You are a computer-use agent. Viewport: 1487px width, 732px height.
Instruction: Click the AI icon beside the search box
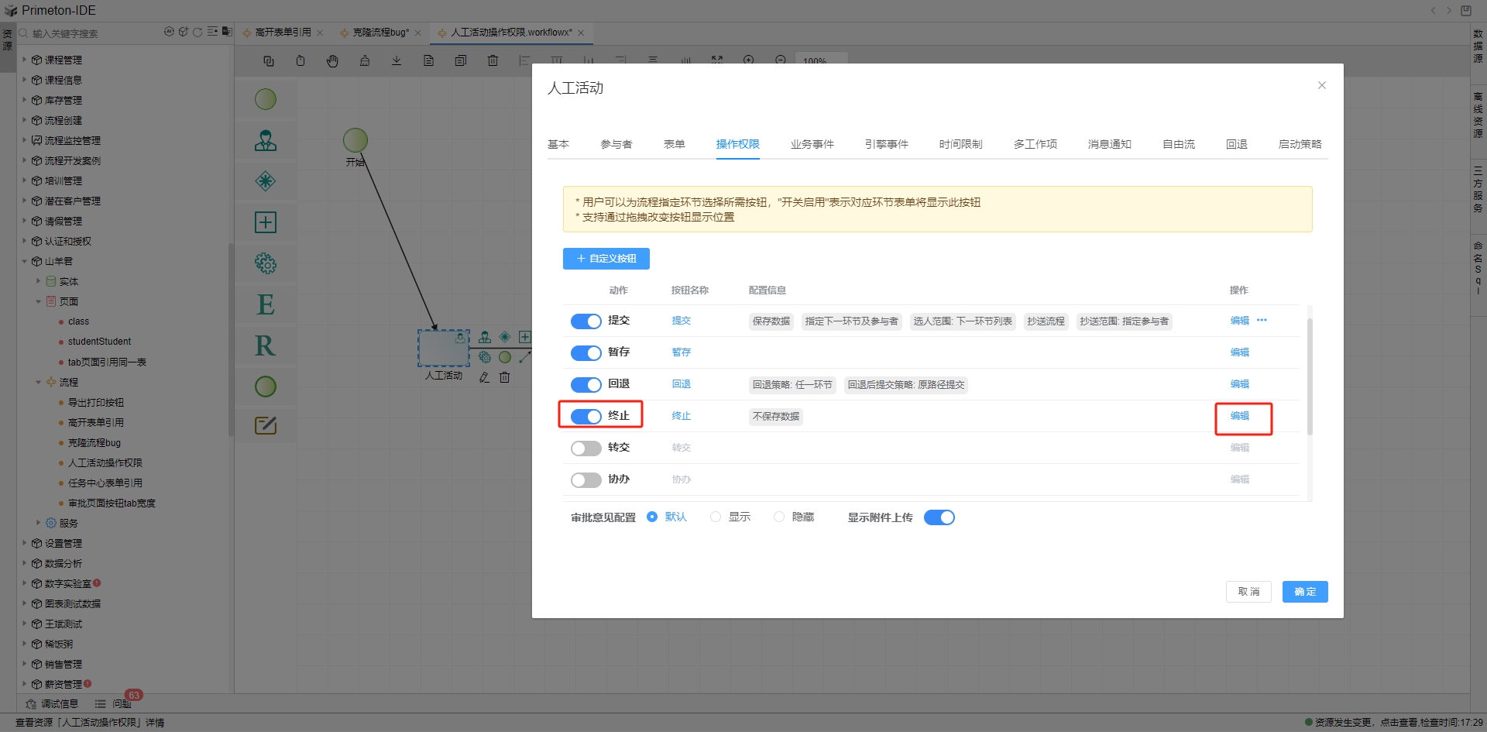click(x=169, y=33)
